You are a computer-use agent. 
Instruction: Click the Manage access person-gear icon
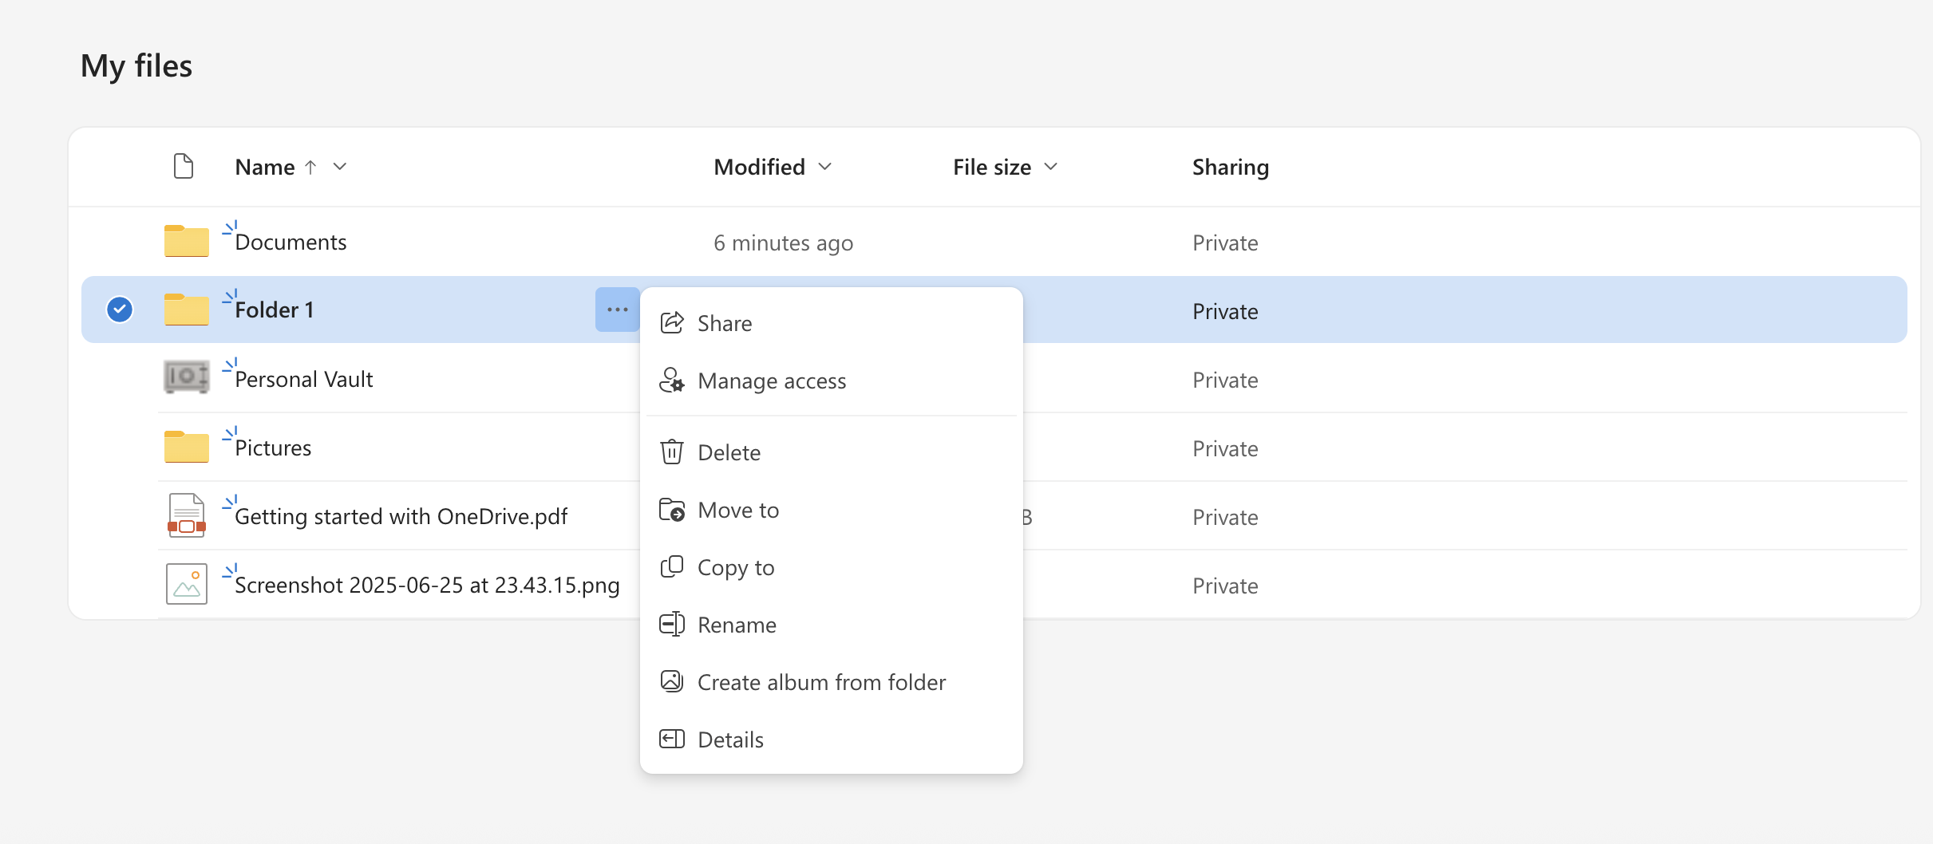[672, 381]
